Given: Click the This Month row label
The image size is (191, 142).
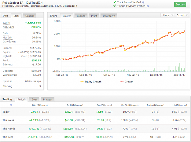Looking at the screenshot, I should coord(9,129).
